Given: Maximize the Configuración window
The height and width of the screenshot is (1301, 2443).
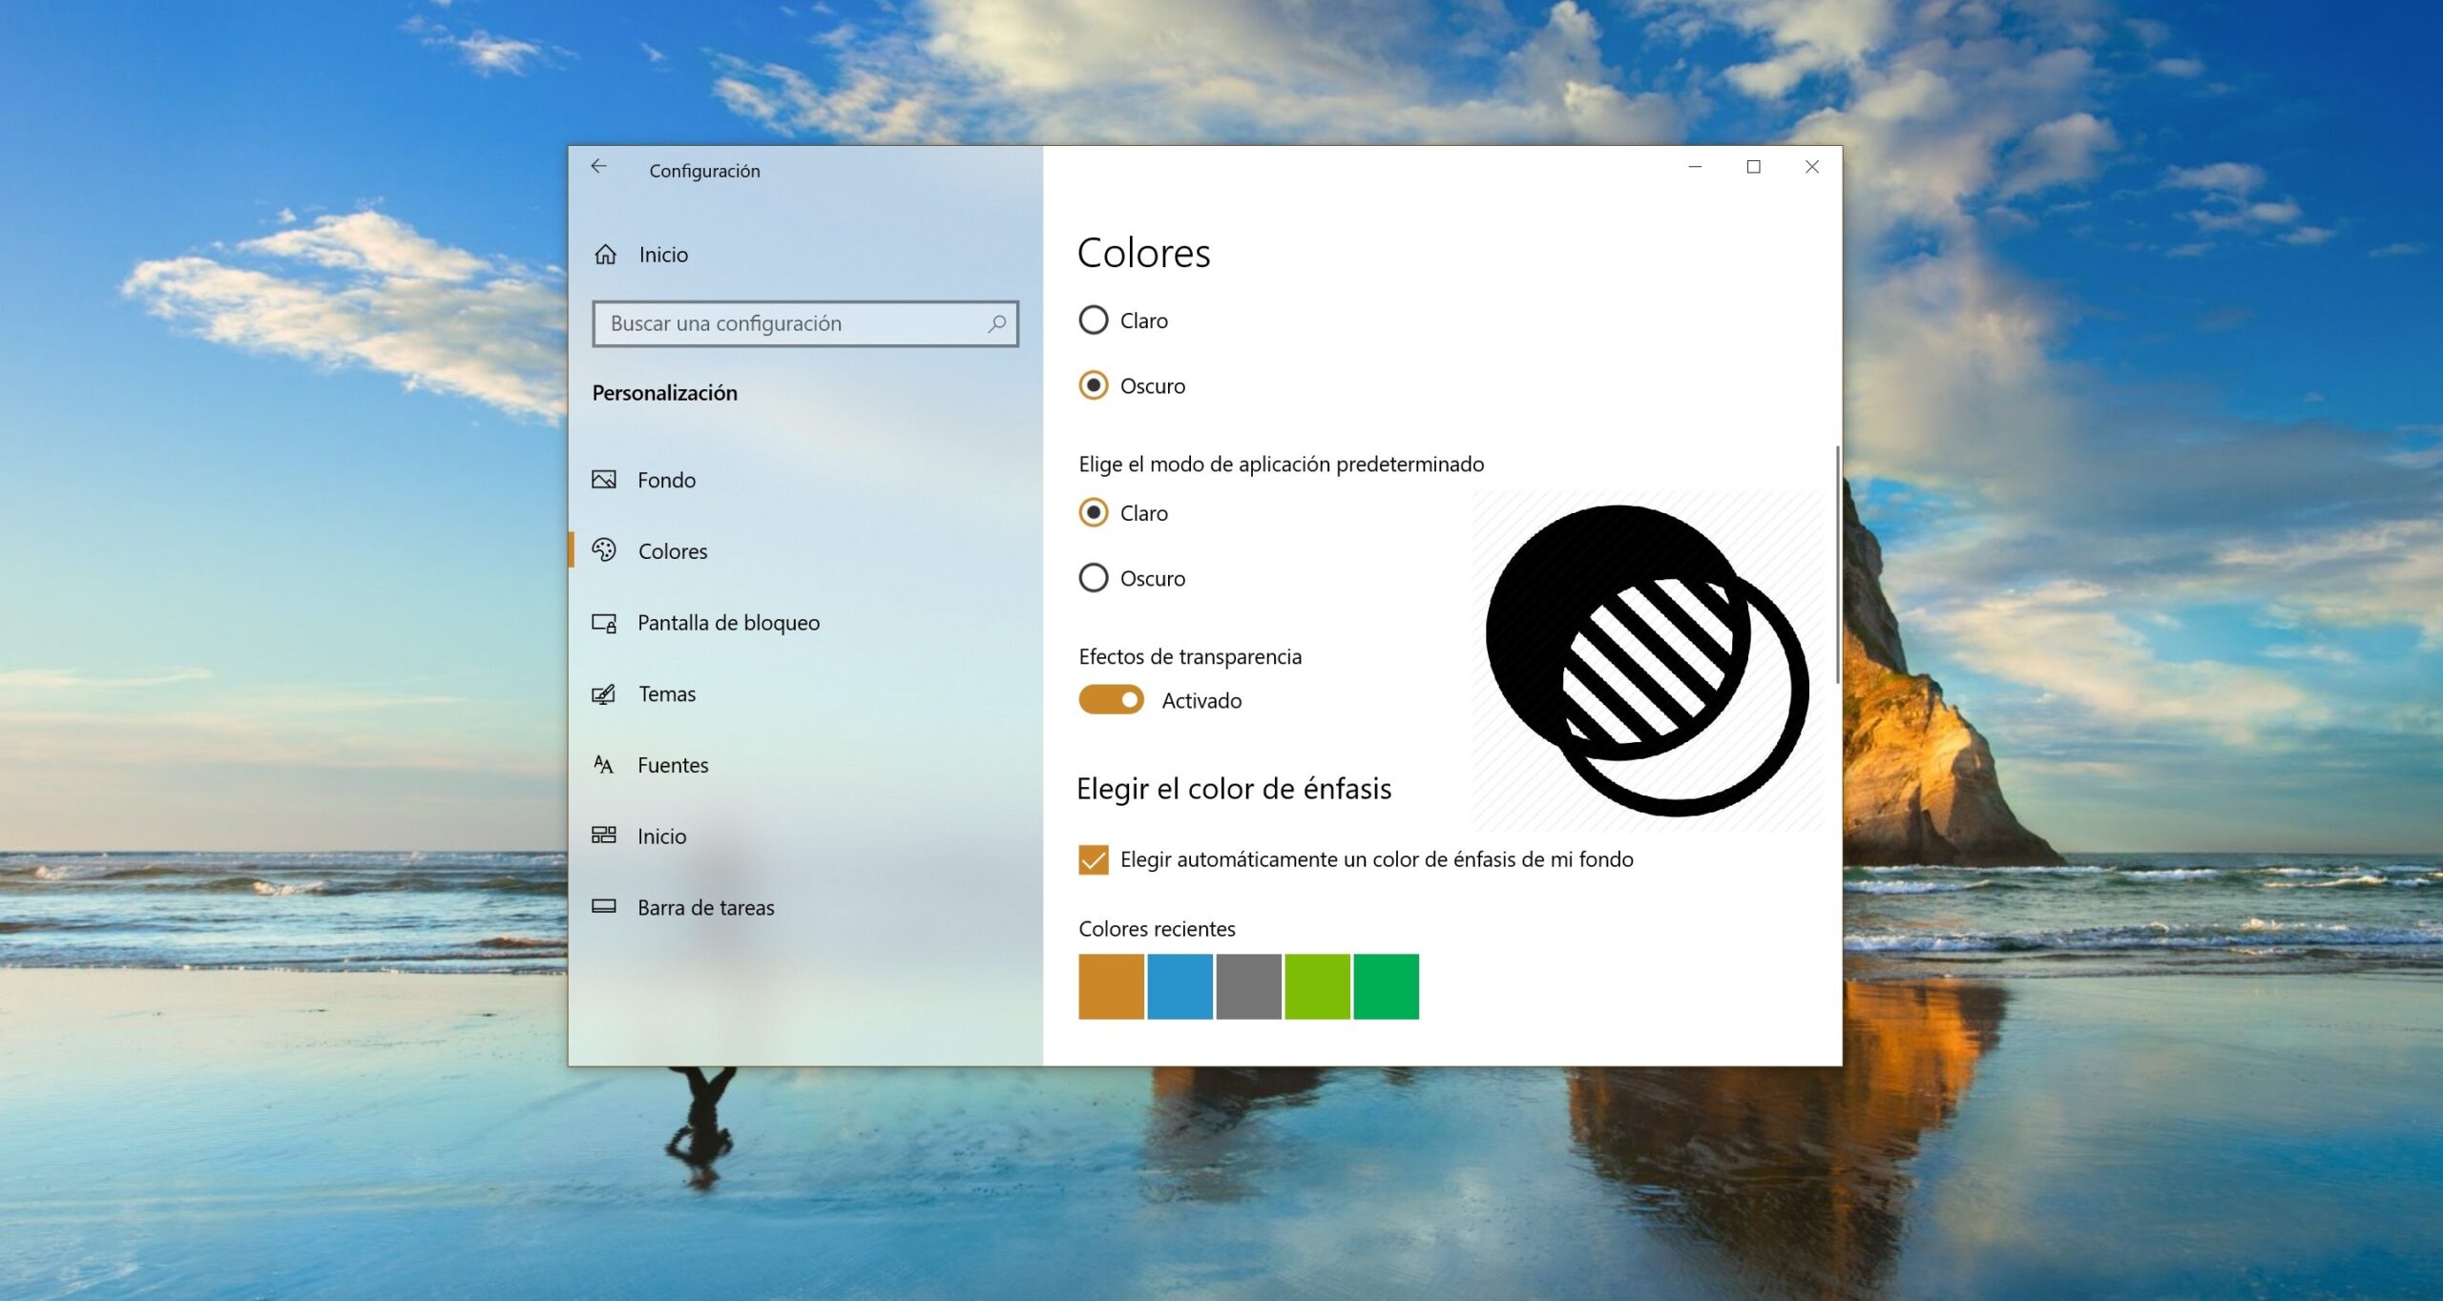Looking at the screenshot, I should pyautogui.click(x=1753, y=167).
